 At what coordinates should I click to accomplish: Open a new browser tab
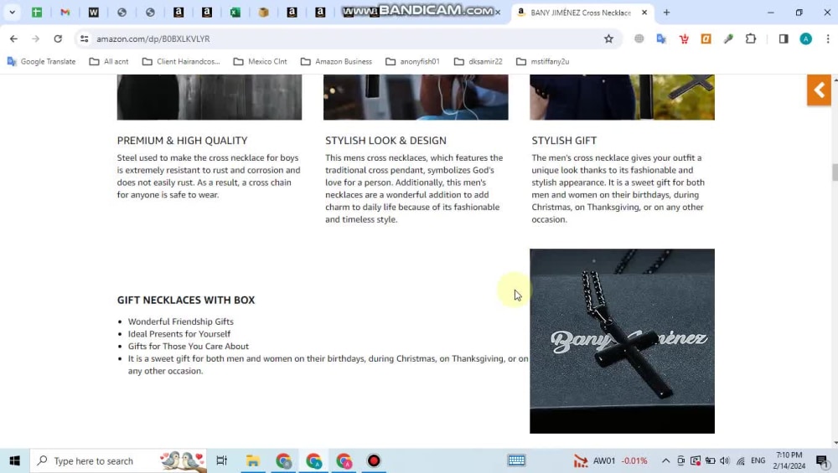tap(666, 13)
